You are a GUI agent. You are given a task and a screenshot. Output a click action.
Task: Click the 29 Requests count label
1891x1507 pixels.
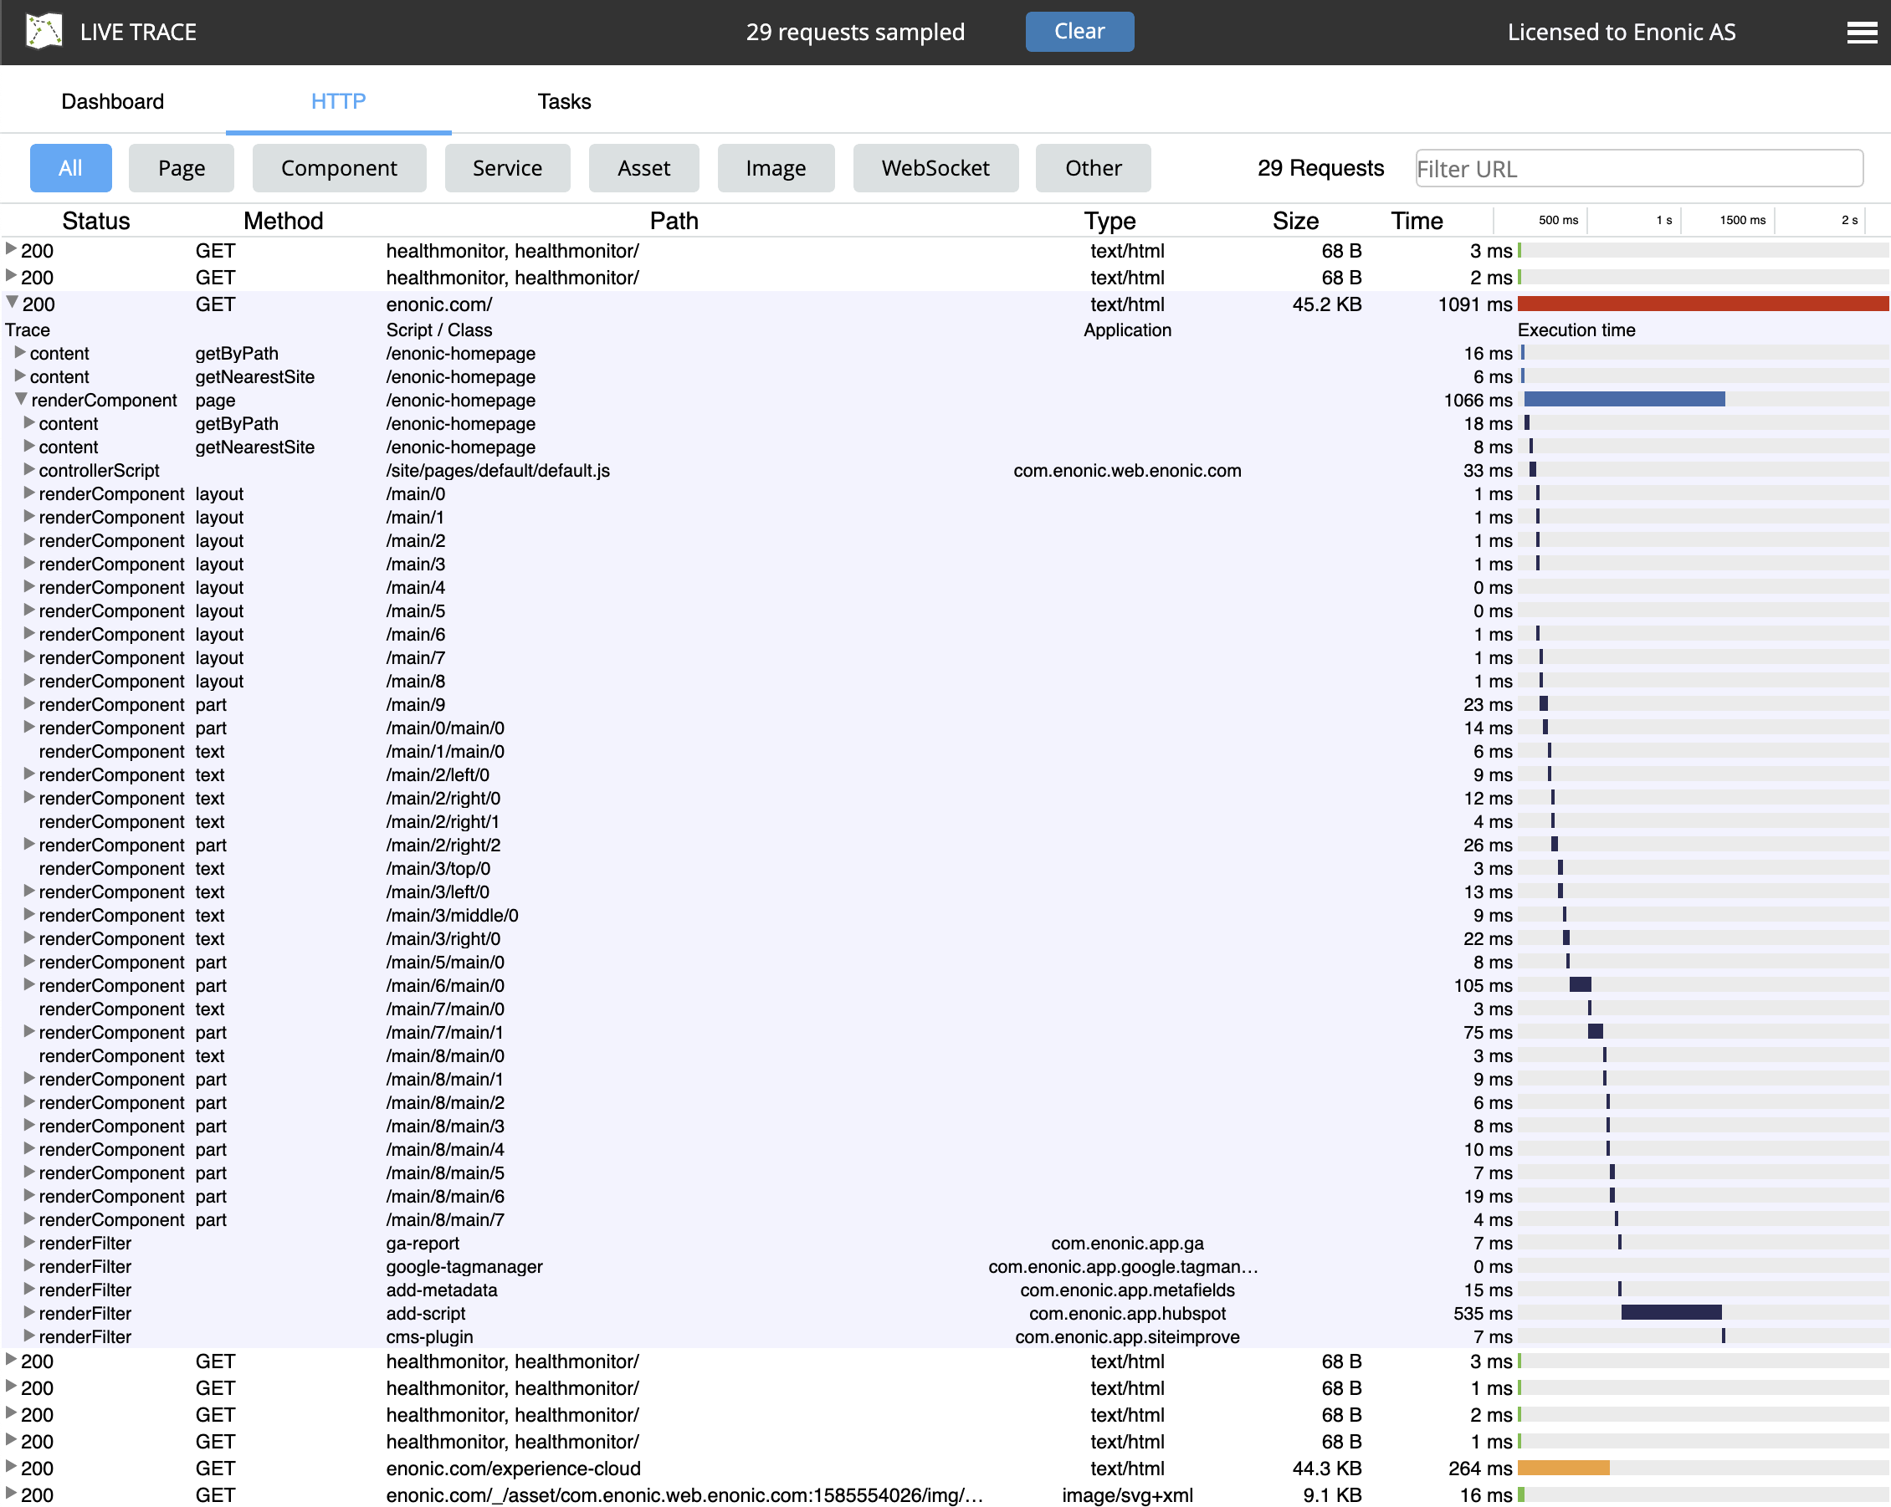point(1321,168)
